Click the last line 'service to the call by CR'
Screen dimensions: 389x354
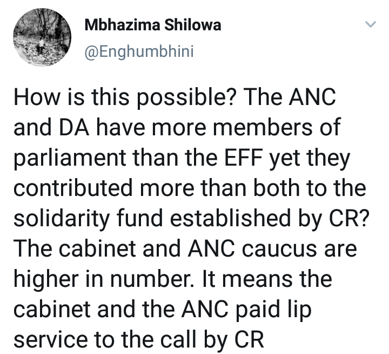click(x=138, y=340)
